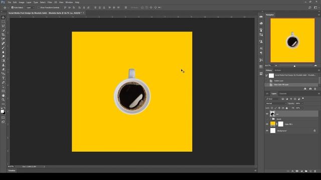This screenshot has height=180, width=321.
Task: Open the Character panel icon in the dock
Action: pos(261,48)
